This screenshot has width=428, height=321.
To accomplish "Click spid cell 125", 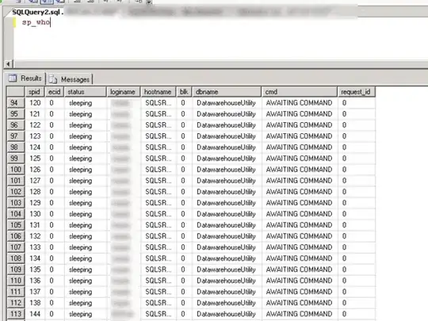I will 35,159.
